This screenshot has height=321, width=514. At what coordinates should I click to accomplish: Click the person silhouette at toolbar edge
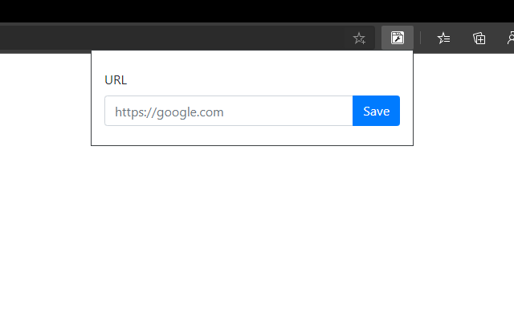(x=510, y=38)
